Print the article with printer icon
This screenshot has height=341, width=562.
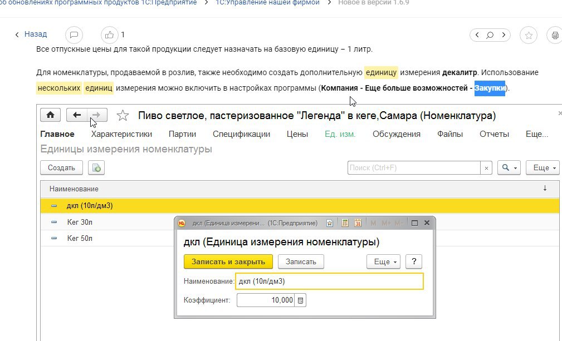pyautogui.click(x=555, y=35)
